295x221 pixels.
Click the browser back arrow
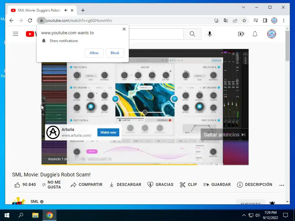(x=12, y=20)
